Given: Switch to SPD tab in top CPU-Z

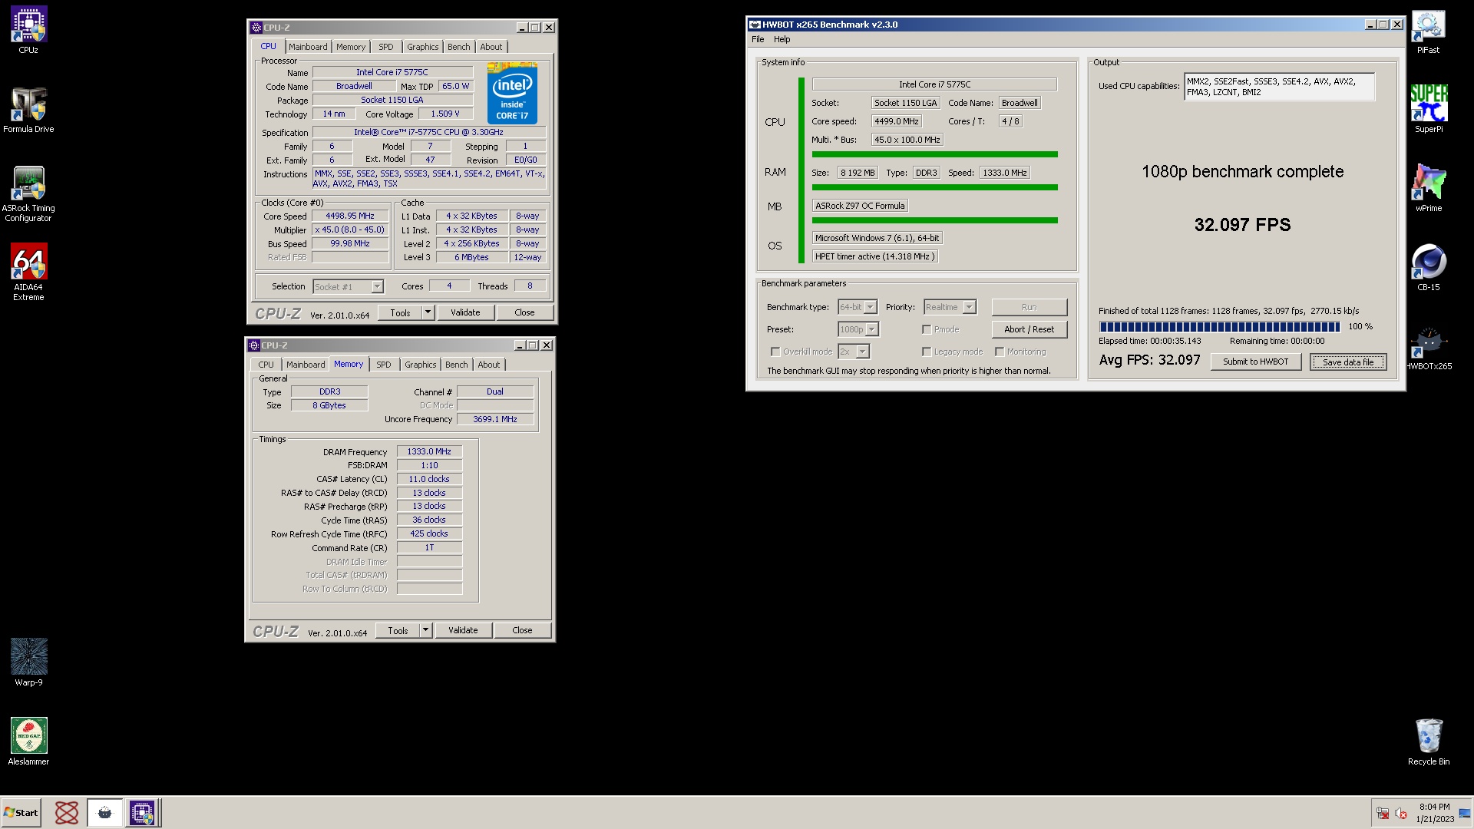Looking at the screenshot, I should (x=385, y=47).
